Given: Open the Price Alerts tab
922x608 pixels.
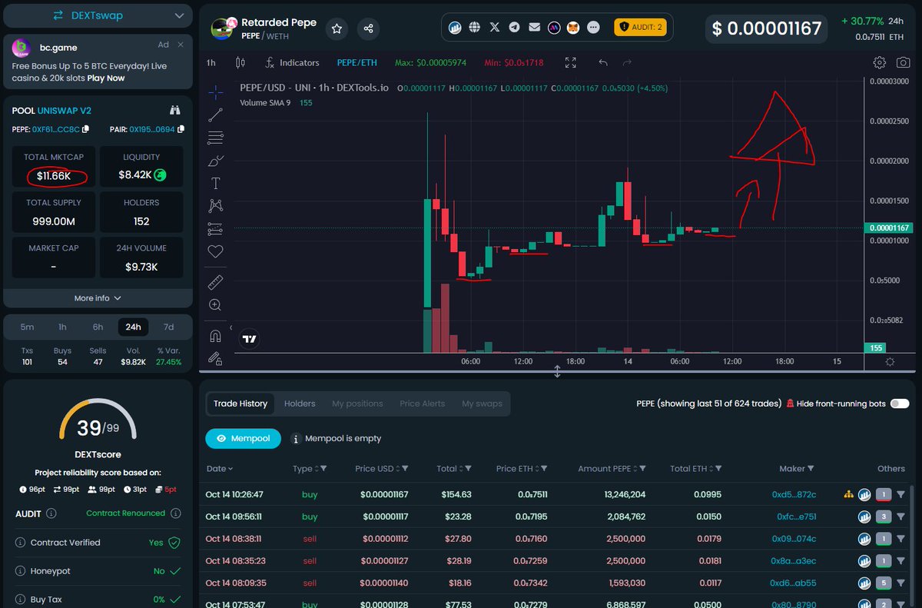Looking at the screenshot, I should [422, 404].
